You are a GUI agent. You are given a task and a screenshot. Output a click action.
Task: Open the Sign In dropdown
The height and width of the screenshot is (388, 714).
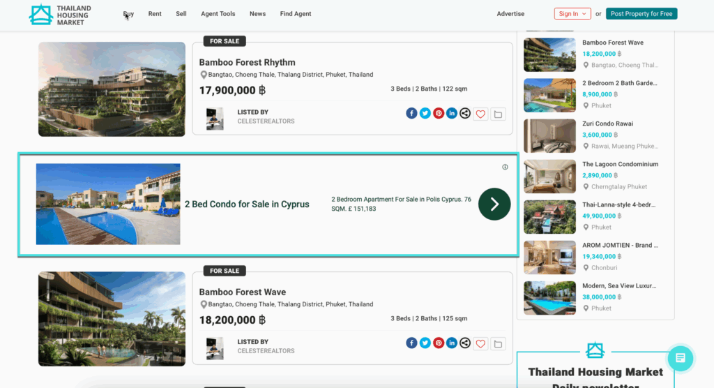point(572,14)
